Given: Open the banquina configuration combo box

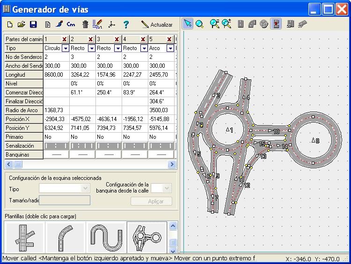Looking at the screenshot, I should tap(161, 188).
